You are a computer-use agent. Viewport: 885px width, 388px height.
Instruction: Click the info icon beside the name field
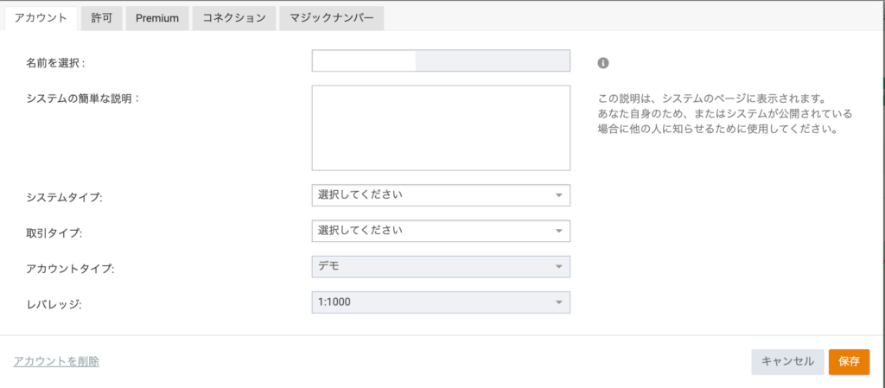602,62
